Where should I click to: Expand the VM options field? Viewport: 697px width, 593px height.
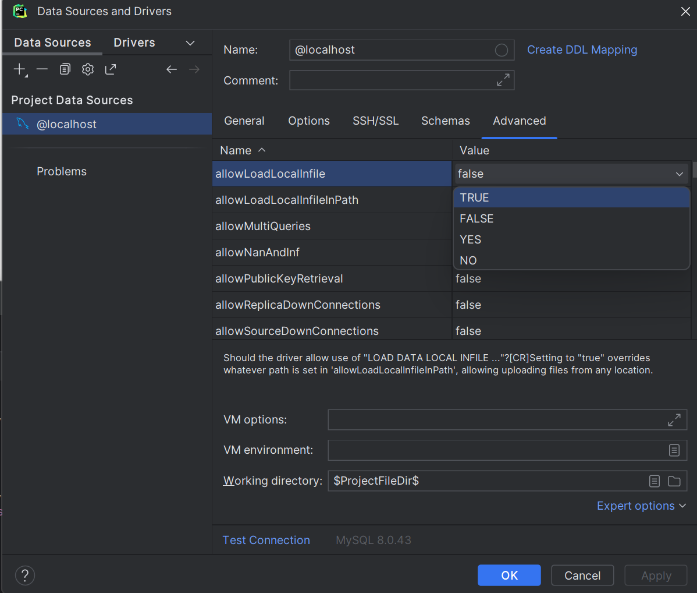674,420
